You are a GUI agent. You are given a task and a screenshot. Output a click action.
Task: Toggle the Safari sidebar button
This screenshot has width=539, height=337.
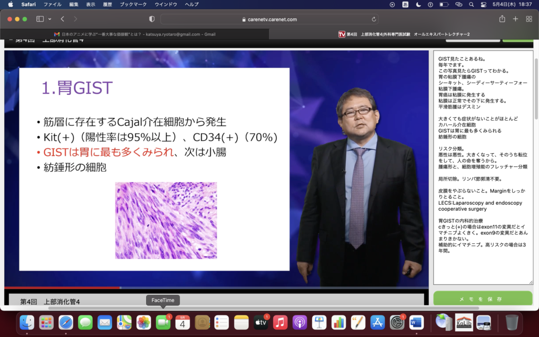[x=40, y=19]
